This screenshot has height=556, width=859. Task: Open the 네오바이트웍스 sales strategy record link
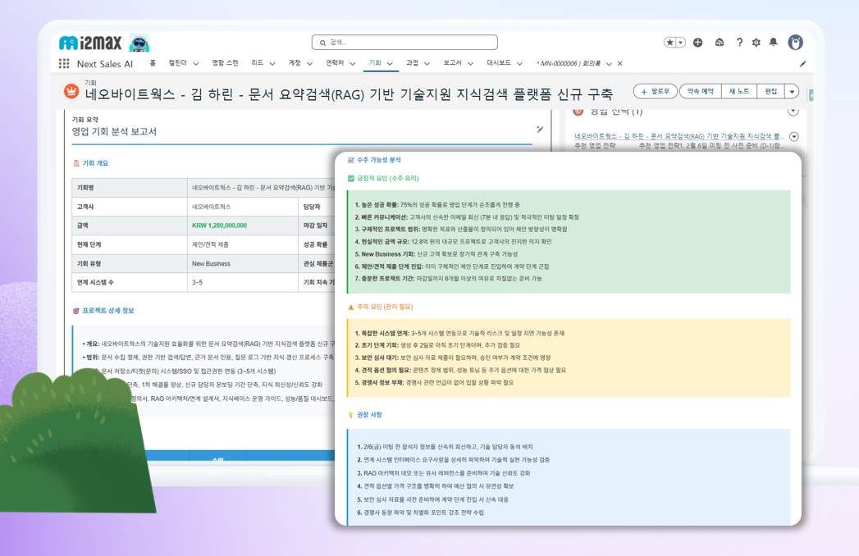(679, 136)
